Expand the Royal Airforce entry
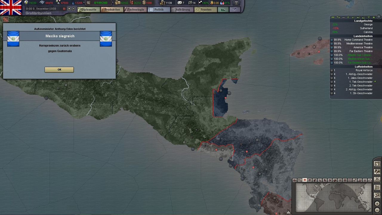 click(332, 70)
